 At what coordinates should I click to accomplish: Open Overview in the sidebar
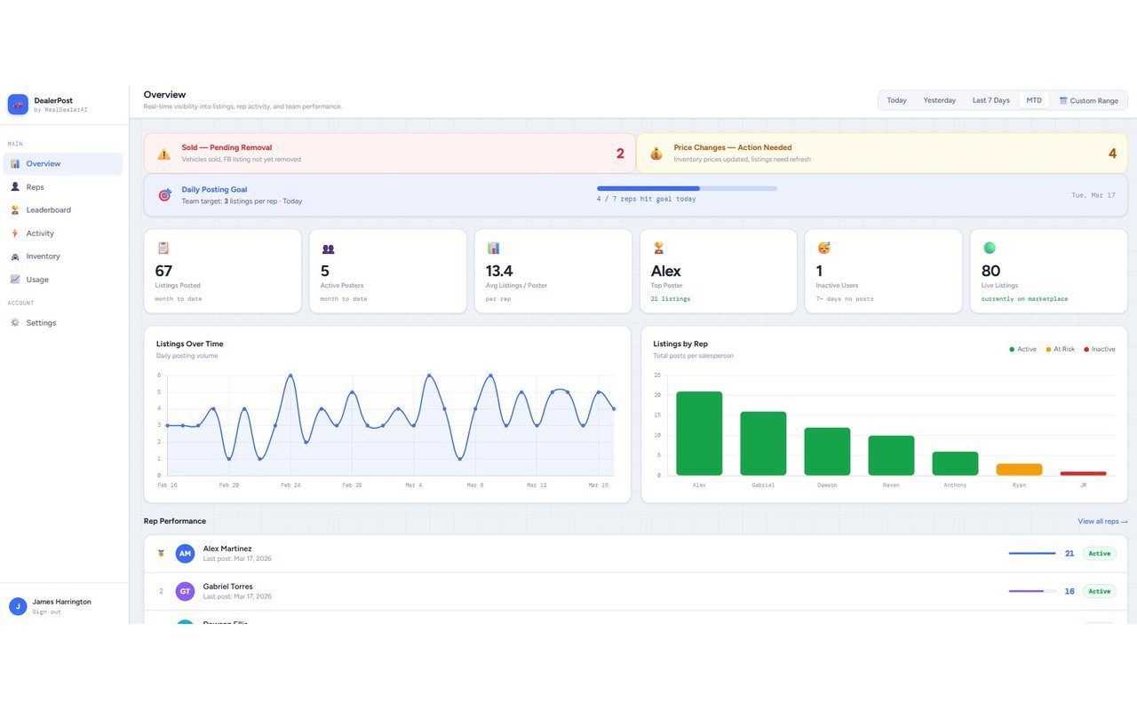point(63,163)
